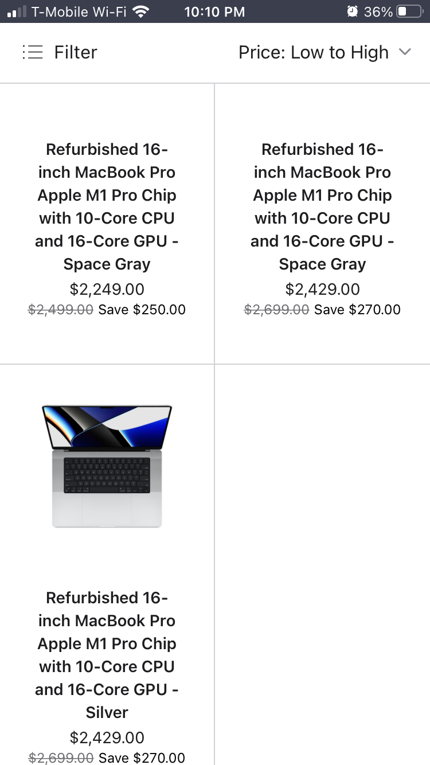Tap the Wi-Fi icon in status bar
Image resolution: width=430 pixels, height=765 pixels.
(x=140, y=11)
